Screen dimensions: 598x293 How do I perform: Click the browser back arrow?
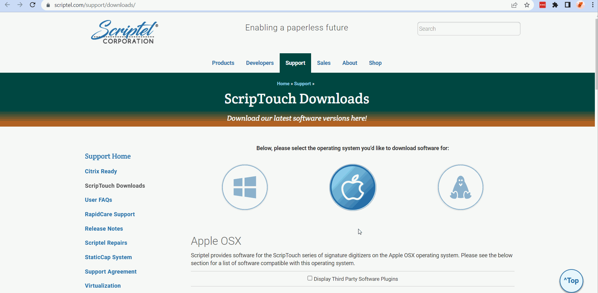[8, 5]
